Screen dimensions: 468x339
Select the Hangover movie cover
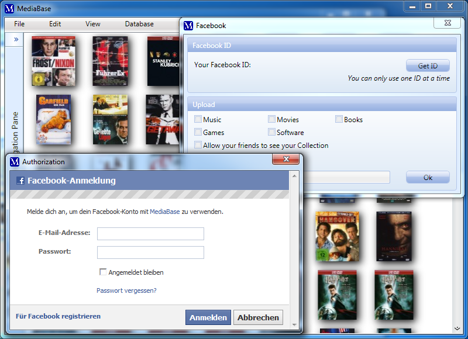(x=338, y=237)
